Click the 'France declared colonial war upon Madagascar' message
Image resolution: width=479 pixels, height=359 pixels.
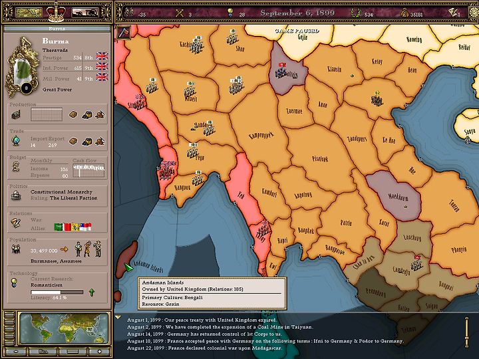[204, 348]
